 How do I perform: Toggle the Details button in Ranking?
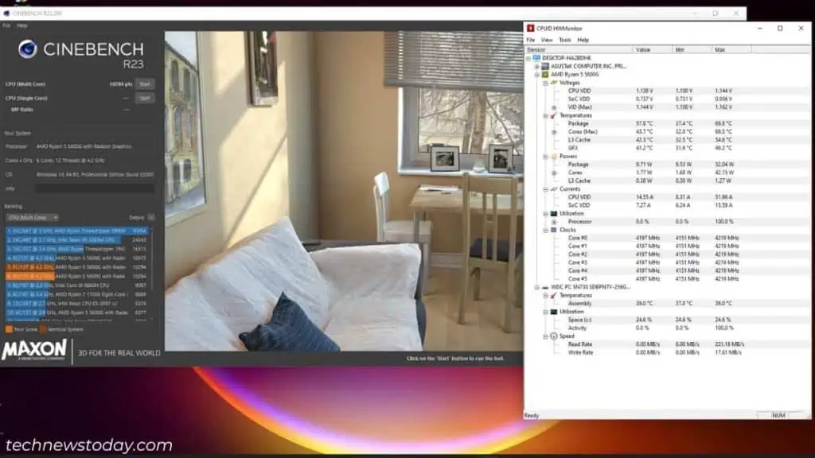[150, 218]
